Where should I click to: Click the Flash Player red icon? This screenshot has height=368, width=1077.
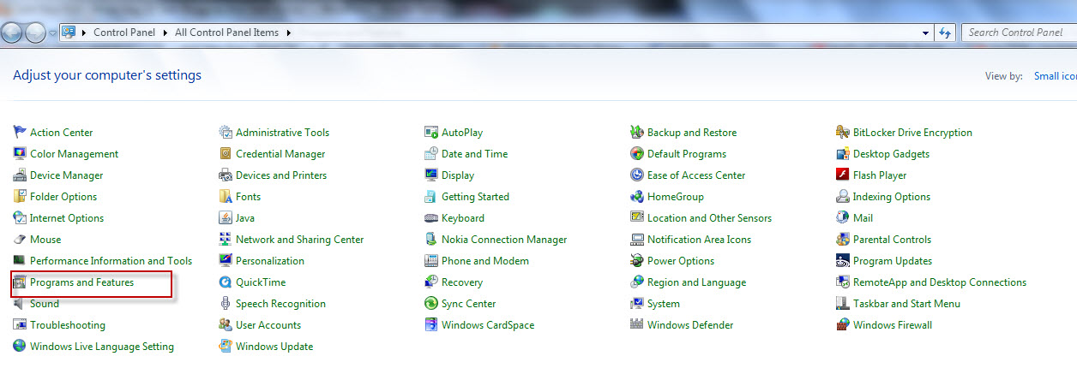tap(843, 175)
